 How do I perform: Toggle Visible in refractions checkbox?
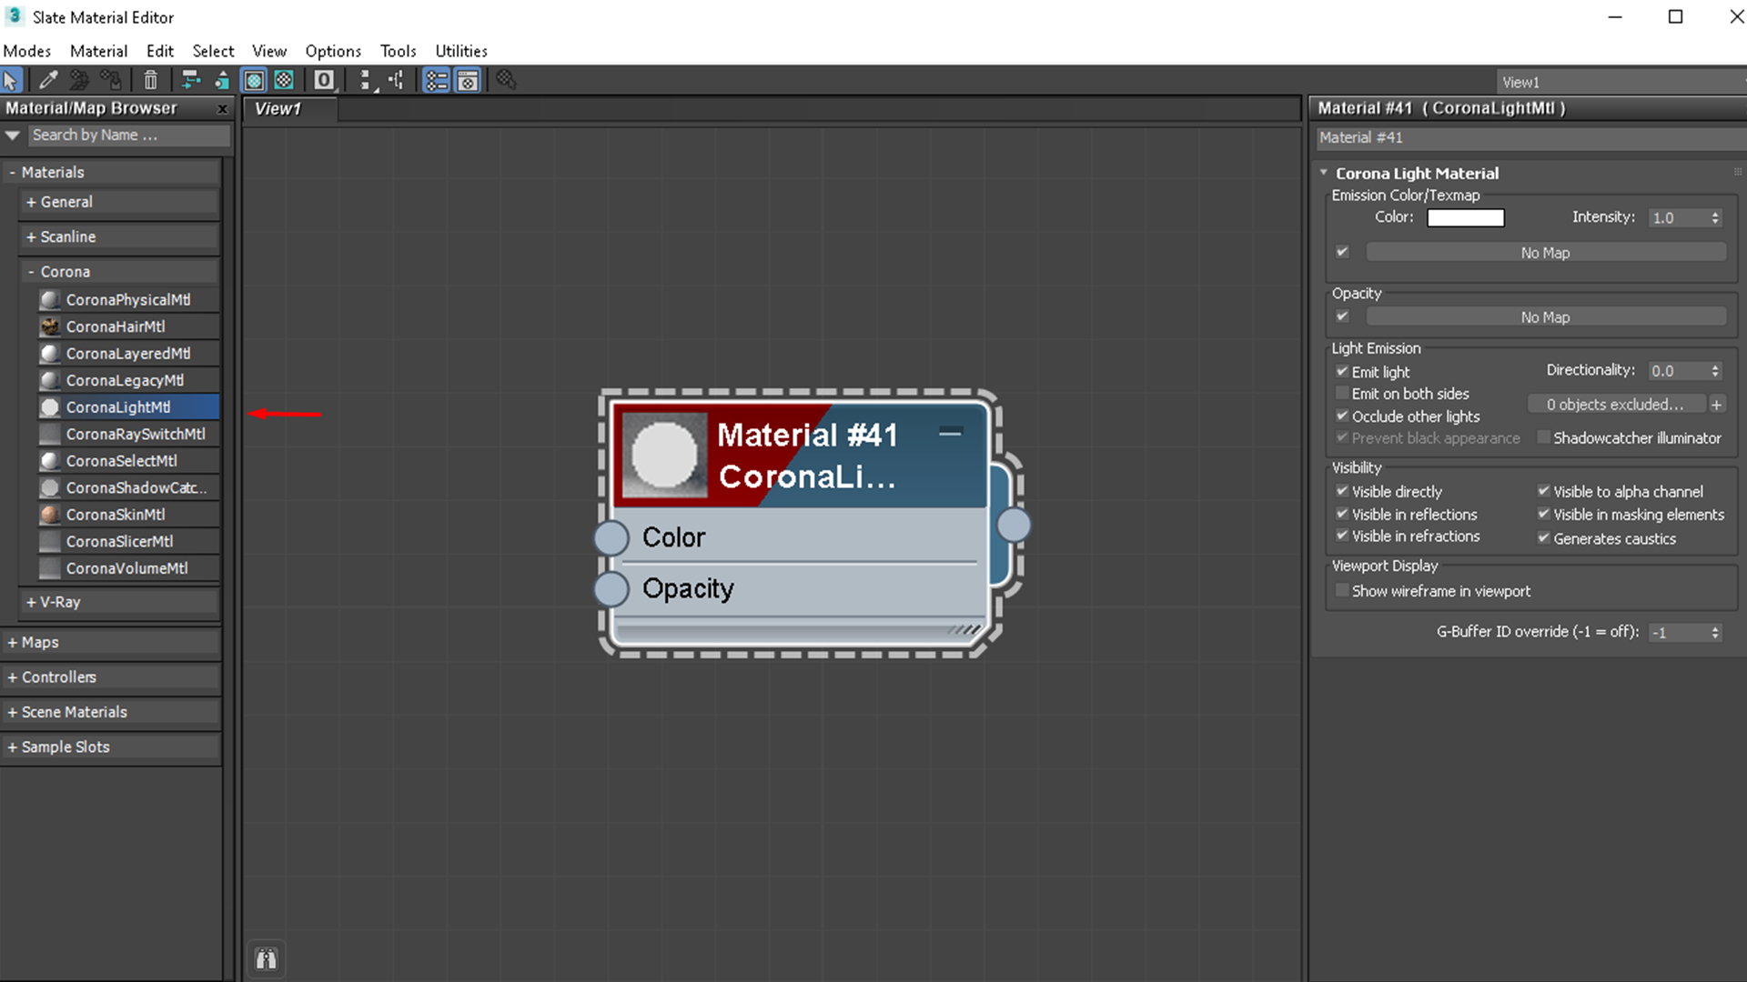(x=1342, y=536)
